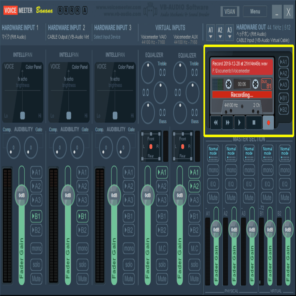Select the bus B1 recorder source
The height and width of the screenshot is (296, 296).
pyautogui.click(x=266, y=84)
